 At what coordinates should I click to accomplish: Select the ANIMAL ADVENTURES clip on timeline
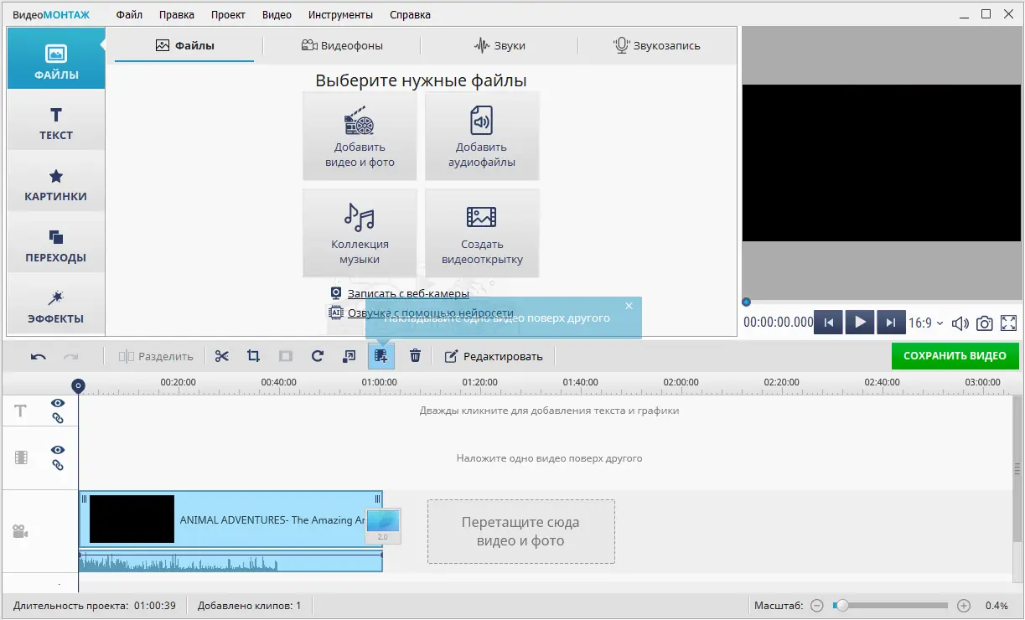click(230, 519)
